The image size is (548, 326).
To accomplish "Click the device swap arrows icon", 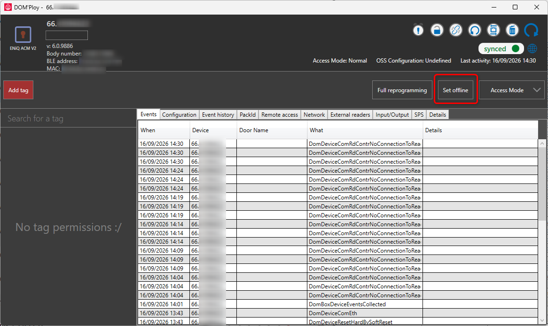I will click(493, 31).
